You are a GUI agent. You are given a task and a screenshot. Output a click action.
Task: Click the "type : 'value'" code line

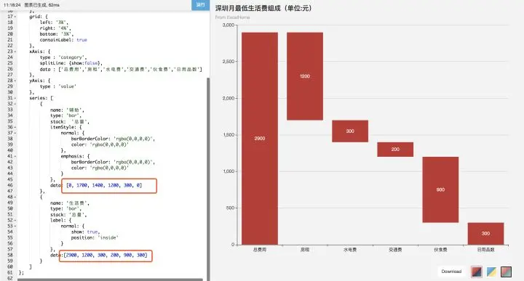click(57, 86)
